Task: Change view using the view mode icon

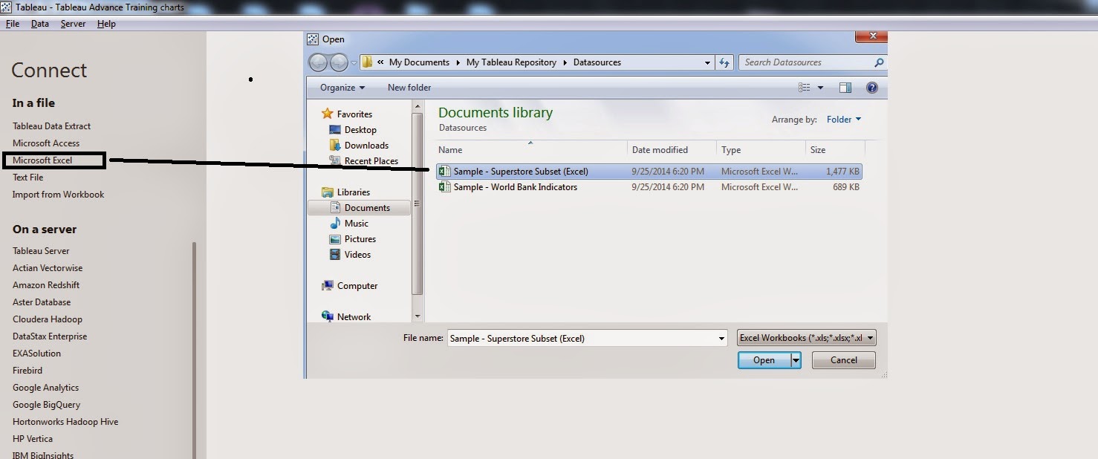Action: click(805, 88)
